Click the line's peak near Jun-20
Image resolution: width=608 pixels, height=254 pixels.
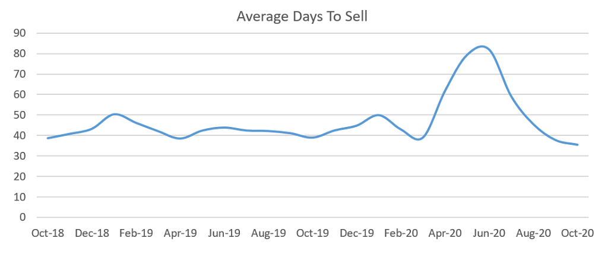(x=483, y=46)
